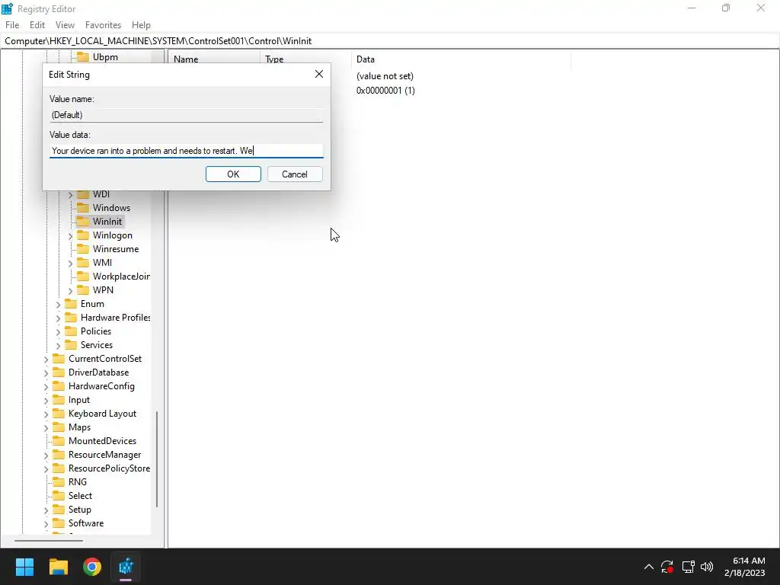This screenshot has height=585, width=780.
Task: Expand the Policies key
Action: (58, 332)
